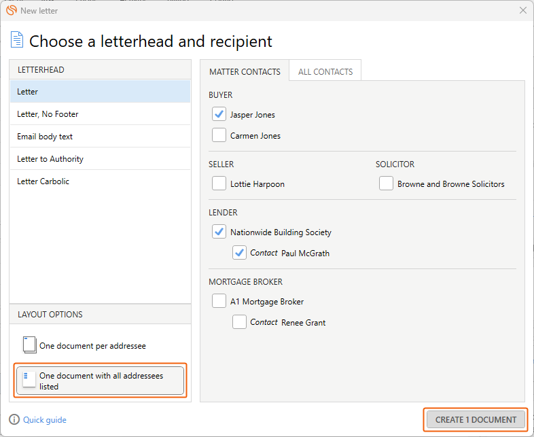
Task: Click the Carmen Jones name label
Action: click(255, 136)
